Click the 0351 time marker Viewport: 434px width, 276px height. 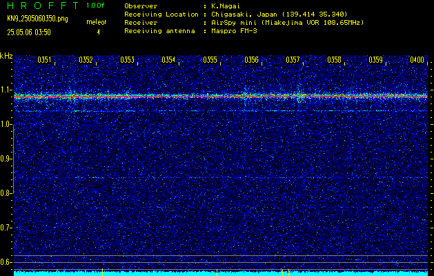click(x=44, y=60)
